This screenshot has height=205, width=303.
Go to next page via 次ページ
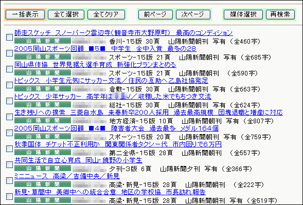[193, 14]
